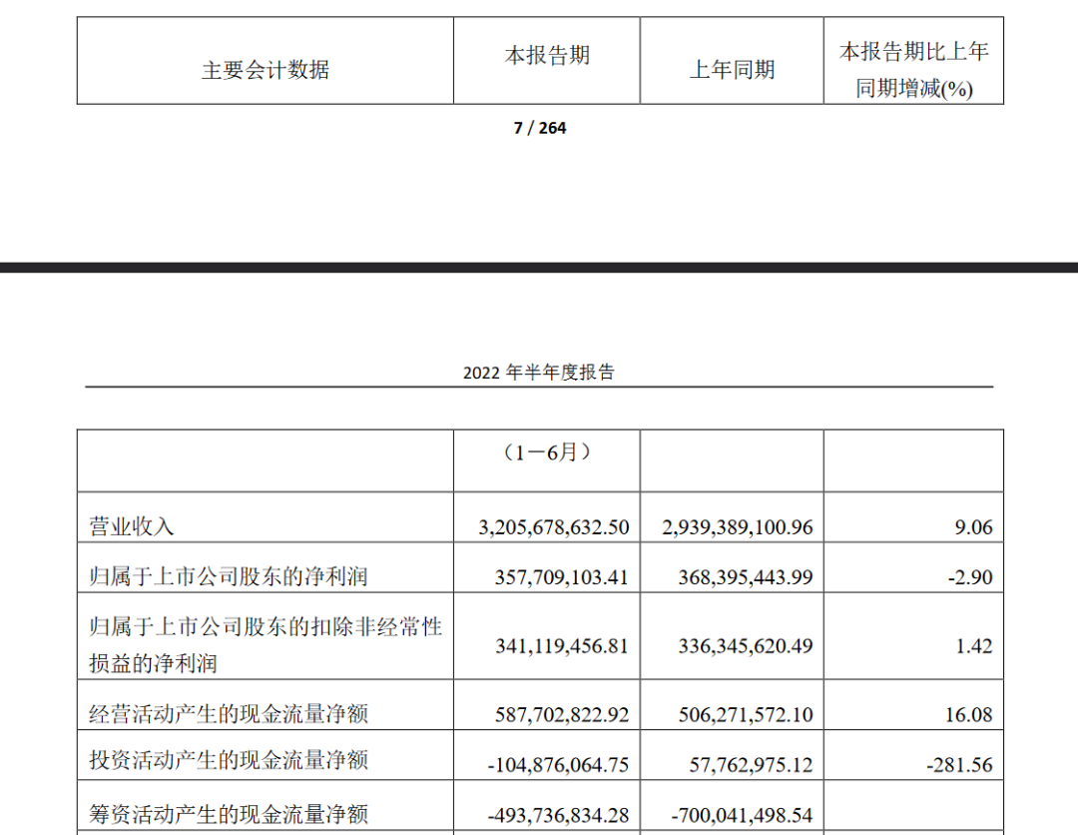The width and height of the screenshot is (1078, 835).
Task: Click the 上年同期 column header
Action: pyautogui.click(x=733, y=70)
